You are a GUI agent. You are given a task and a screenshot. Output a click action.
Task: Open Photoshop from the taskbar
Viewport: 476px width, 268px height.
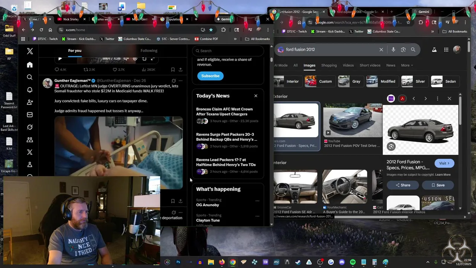point(178,262)
